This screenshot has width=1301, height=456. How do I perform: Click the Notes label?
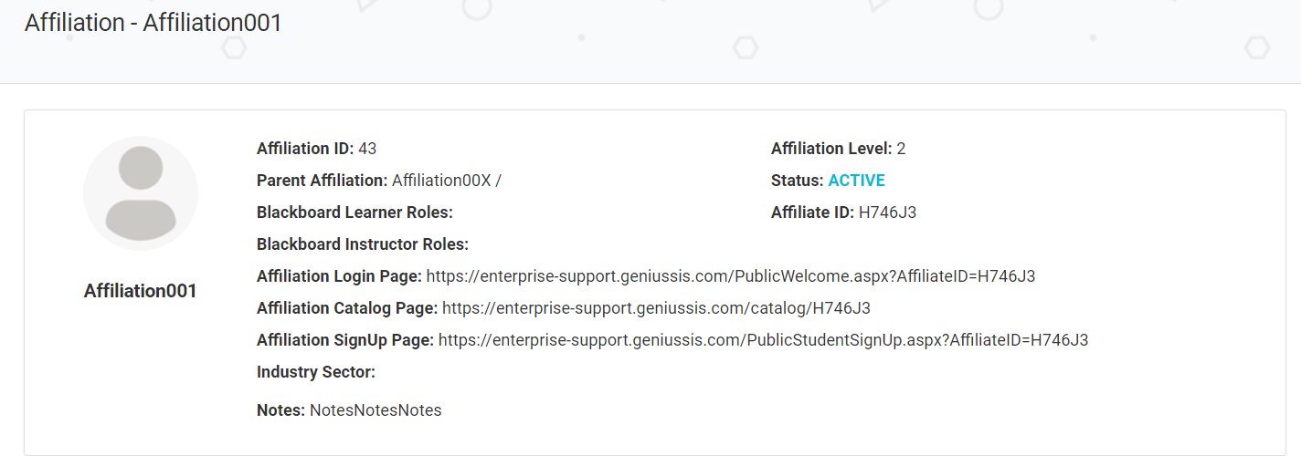(x=280, y=410)
